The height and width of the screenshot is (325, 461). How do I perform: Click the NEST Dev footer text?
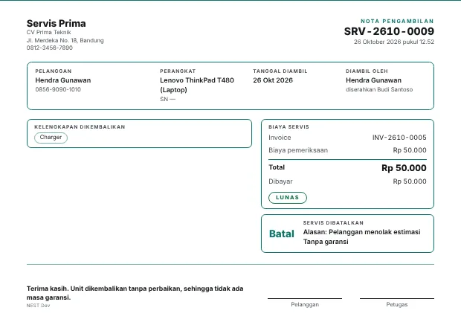38,306
